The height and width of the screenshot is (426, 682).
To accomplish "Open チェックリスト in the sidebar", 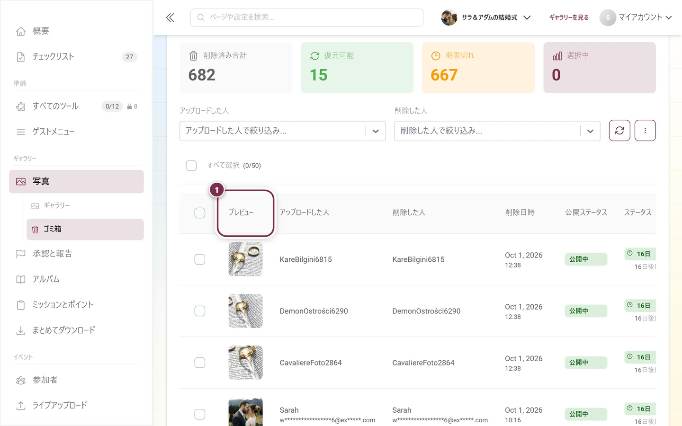I will point(76,57).
